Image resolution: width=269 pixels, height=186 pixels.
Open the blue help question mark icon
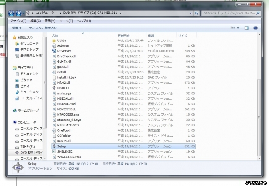(x=256, y=28)
